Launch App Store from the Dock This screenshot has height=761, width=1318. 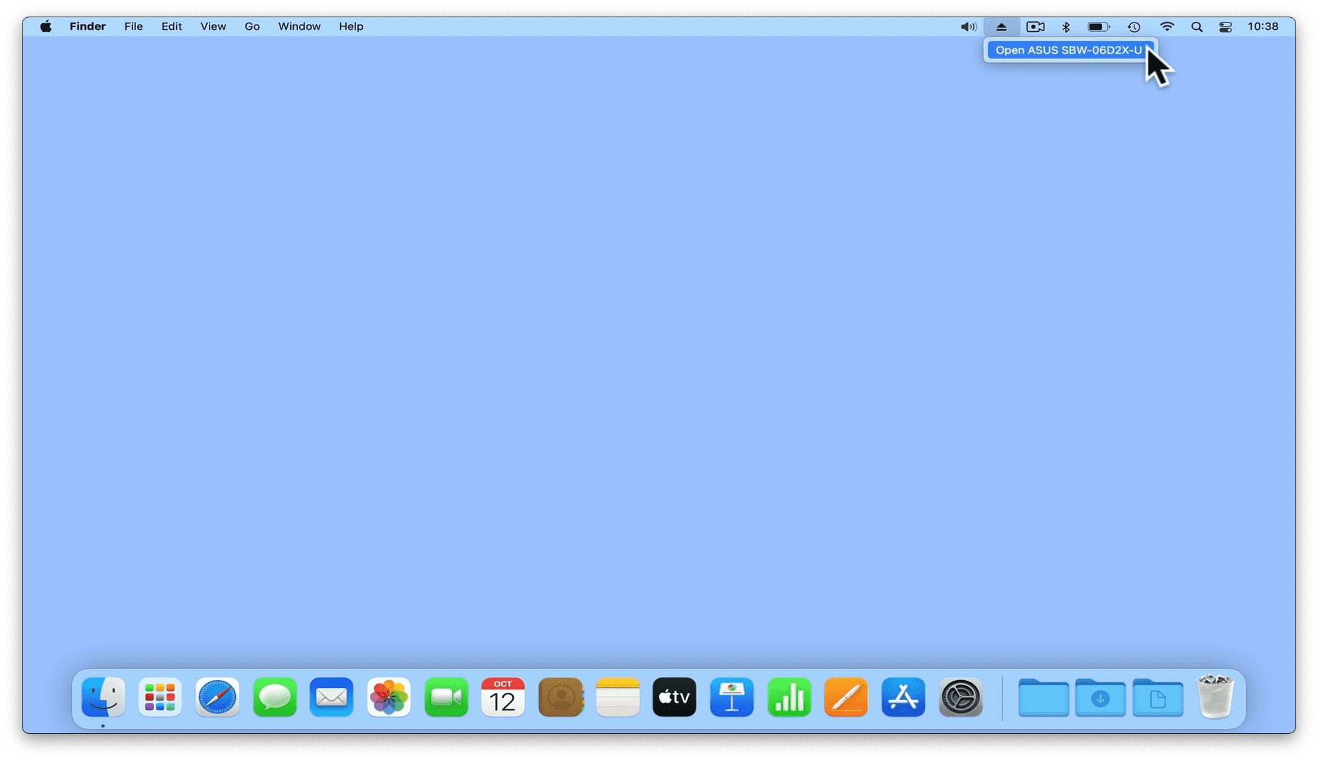904,697
